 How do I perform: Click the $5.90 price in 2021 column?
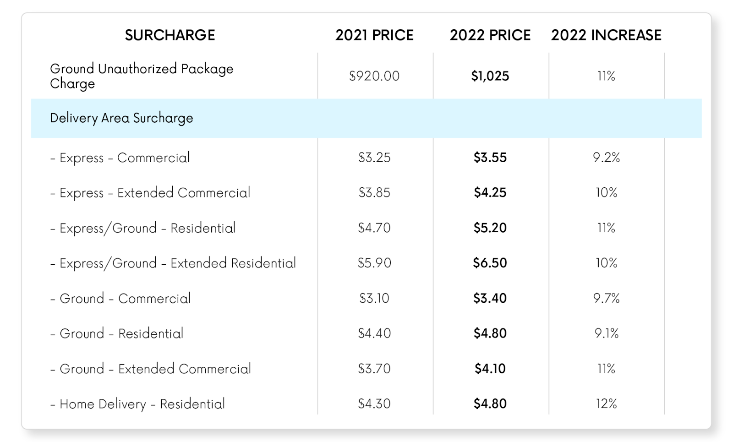(374, 263)
